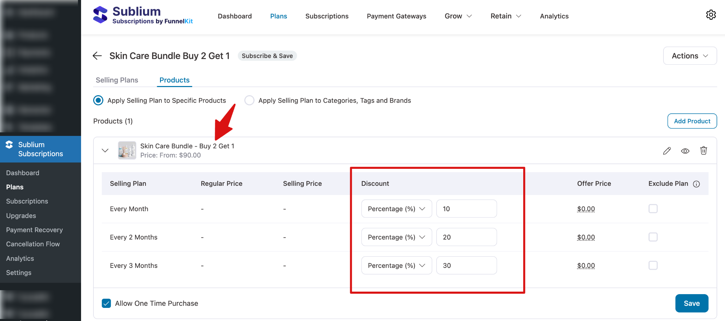725x321 pixels.
Task: Select Apply Selling Plan to Categories option
Action: coord(250,100)
